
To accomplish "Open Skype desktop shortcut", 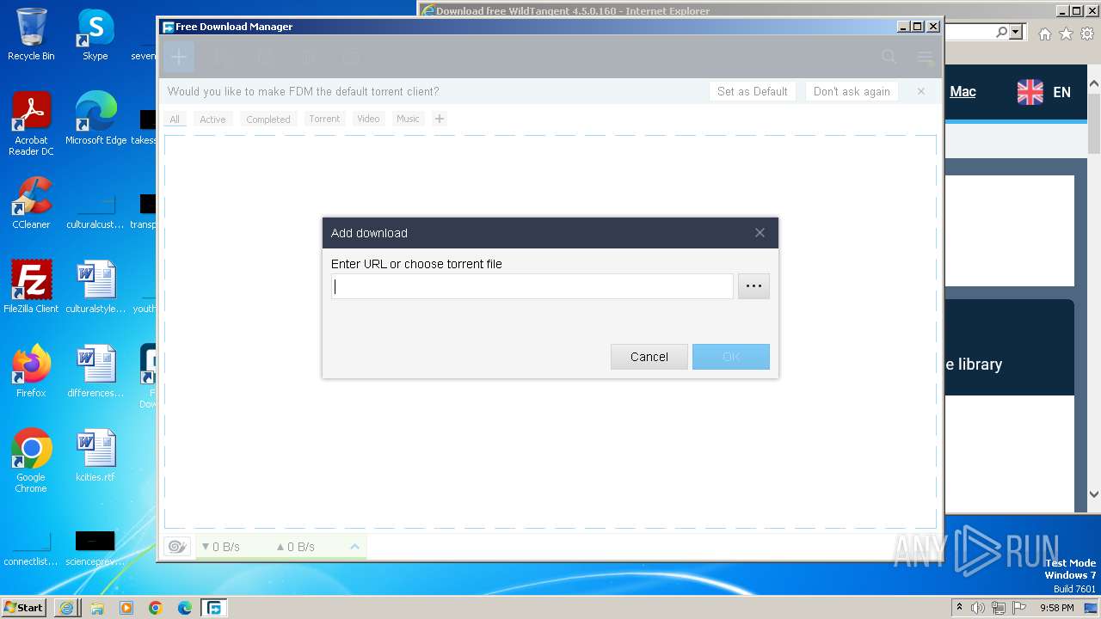I will 95,34.
